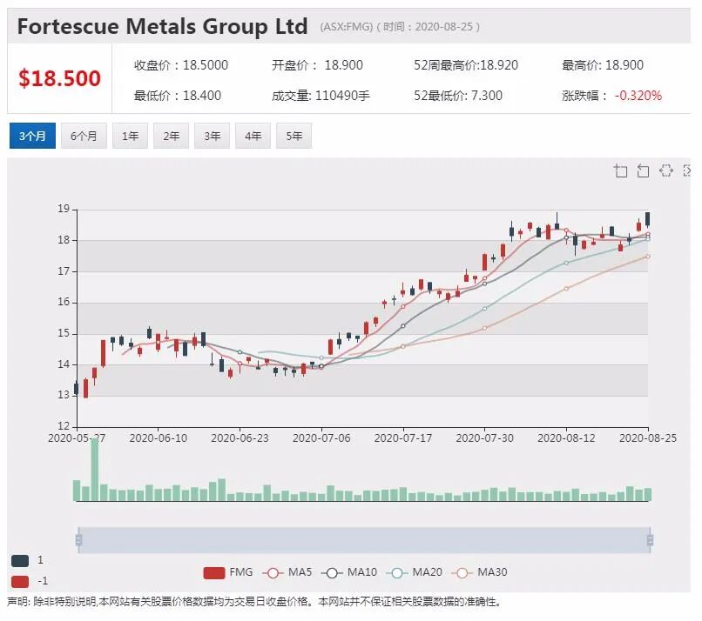Click the 涨跌幅 -0.320% value
The height and width of the screenshot is (621, 702).
coord(611,95)
